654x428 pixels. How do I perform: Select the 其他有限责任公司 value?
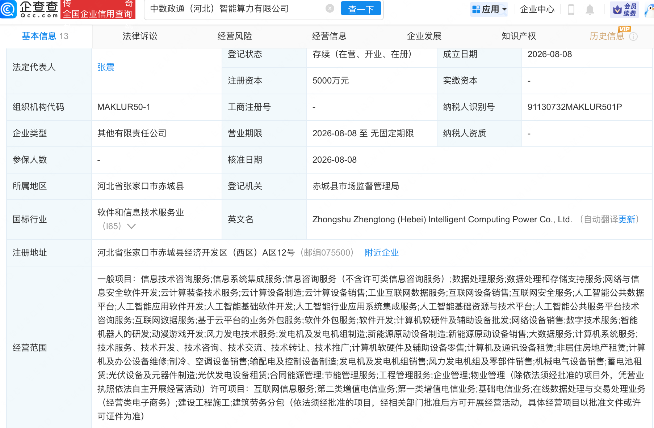click(132, 133)
